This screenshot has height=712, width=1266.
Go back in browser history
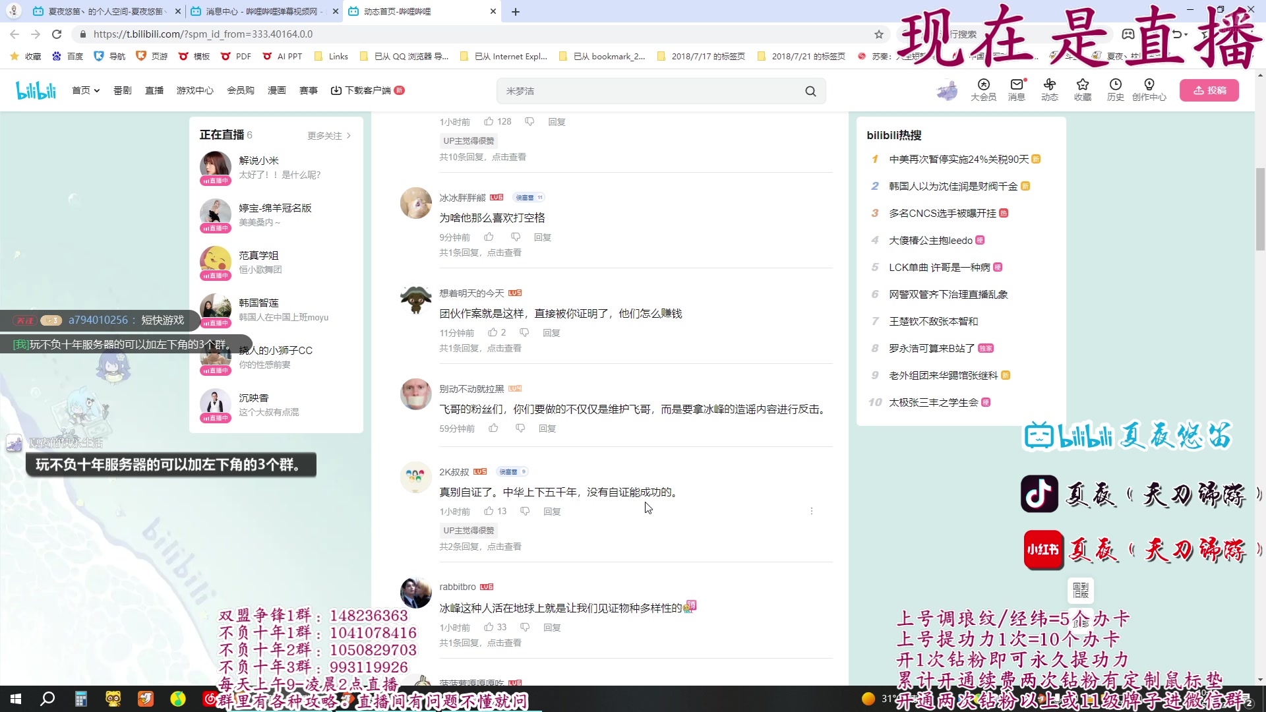click(x=15, y=34)
